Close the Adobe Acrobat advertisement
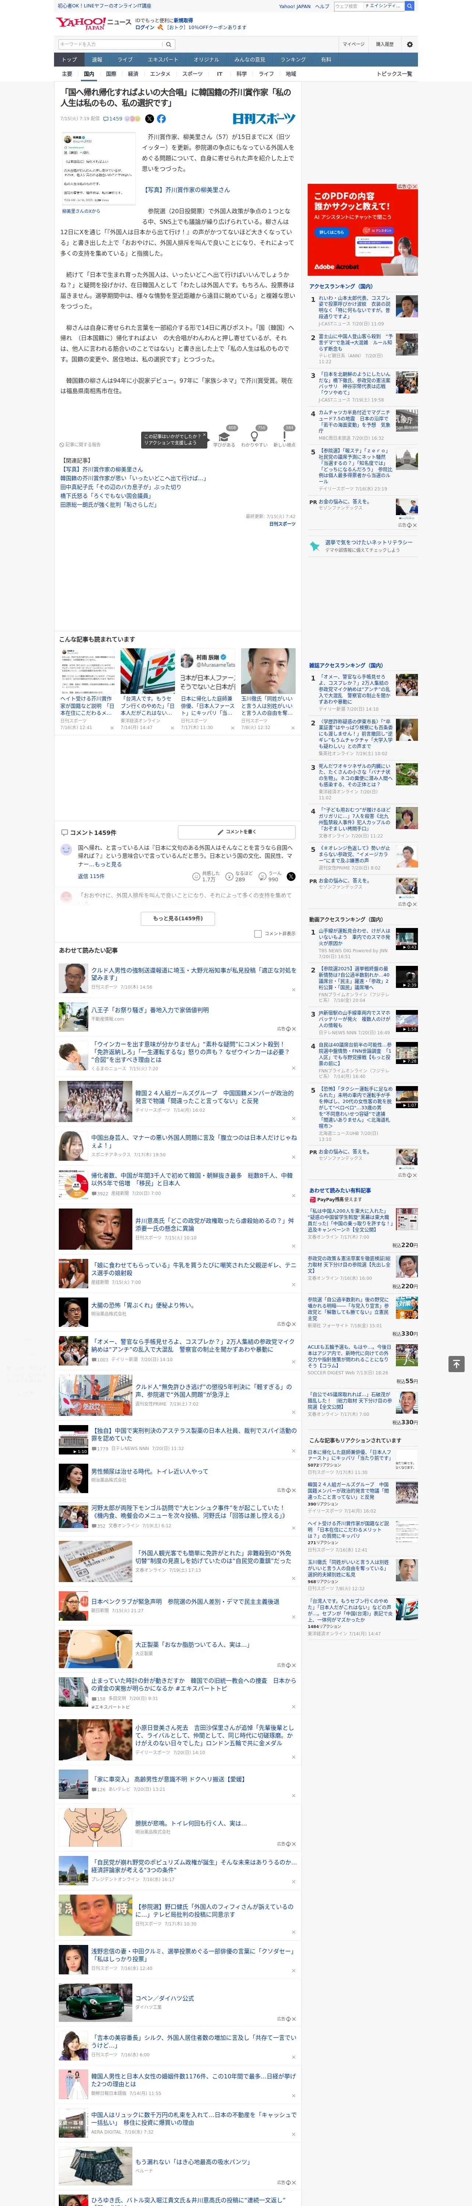This screenshot has height=2206, width=472. pyautogui.click(x=414, y=187)
